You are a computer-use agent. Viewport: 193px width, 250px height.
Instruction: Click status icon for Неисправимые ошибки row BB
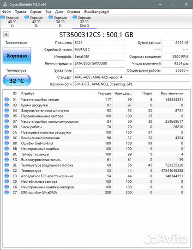(6, 149)
